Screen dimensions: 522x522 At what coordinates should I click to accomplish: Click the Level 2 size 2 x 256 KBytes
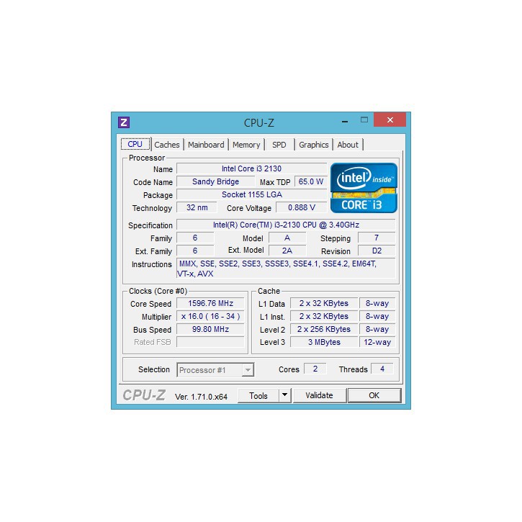(324, 329)
